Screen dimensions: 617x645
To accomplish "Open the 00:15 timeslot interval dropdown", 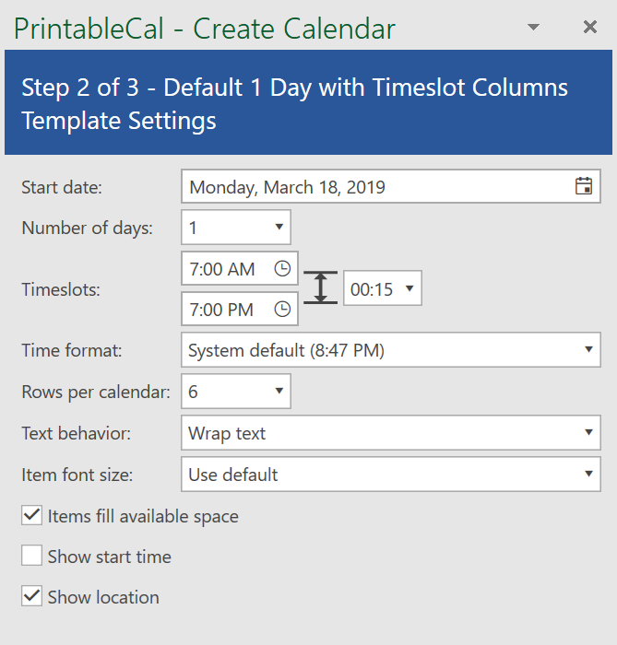I will pos(409,289).
